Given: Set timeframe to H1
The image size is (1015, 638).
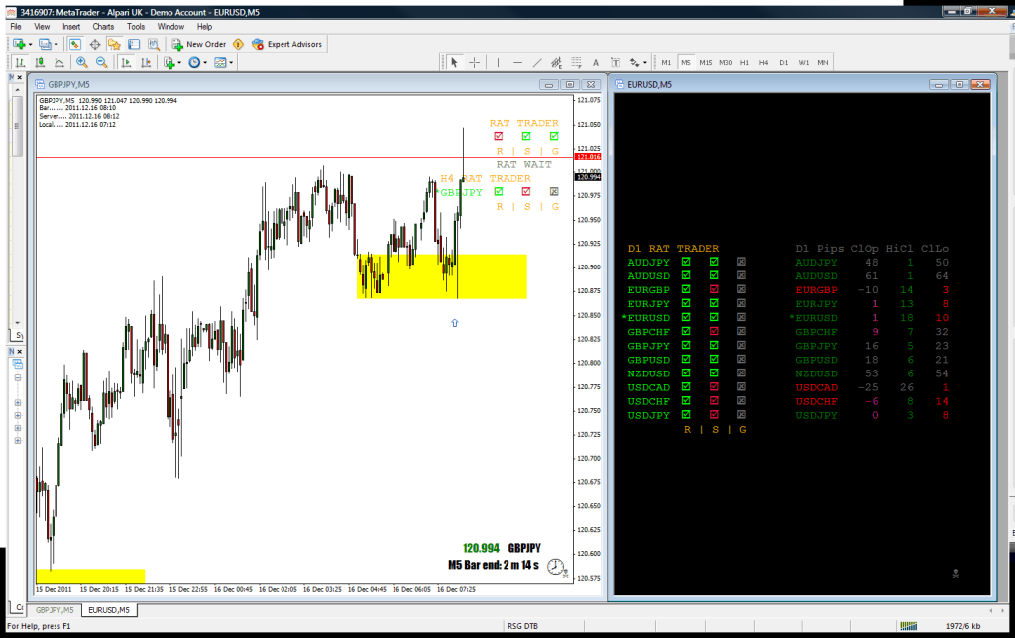Looking at the screenshot, I should tap(744, 62).
